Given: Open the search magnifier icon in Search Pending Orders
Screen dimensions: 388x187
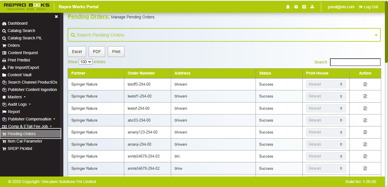Looking at the screenshot, I should [73, 35].
